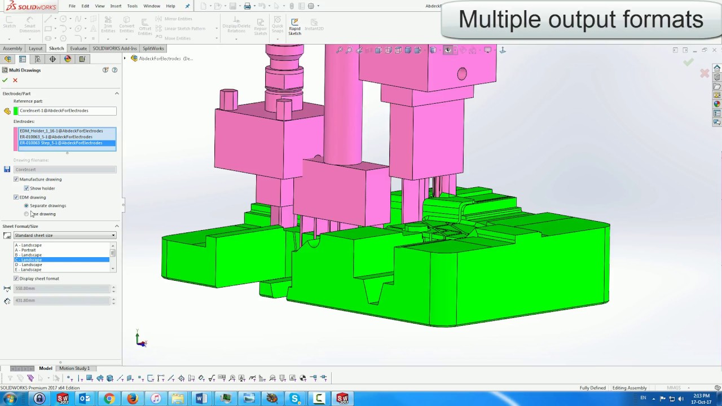Viewport: 722px width, 406px height.
Task: Select Separate drawings radio button
Action: pos(27,206)
